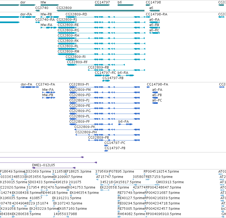226x218 pixels.
Task: Select the CG32809-PD protein label
Action: pyautogui.click(x=80, y=95)
